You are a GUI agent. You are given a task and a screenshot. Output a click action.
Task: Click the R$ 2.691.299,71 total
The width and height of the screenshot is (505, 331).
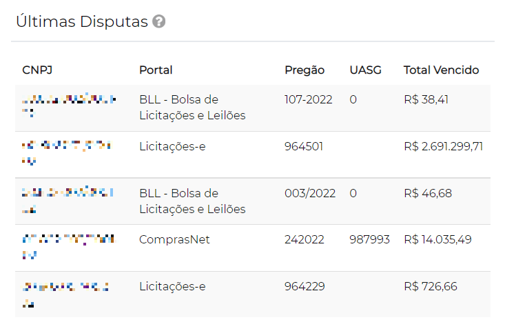click(443, 146)
